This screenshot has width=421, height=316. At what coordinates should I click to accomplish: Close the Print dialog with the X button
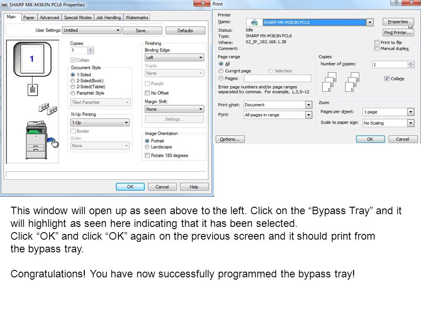pos(412,3)
